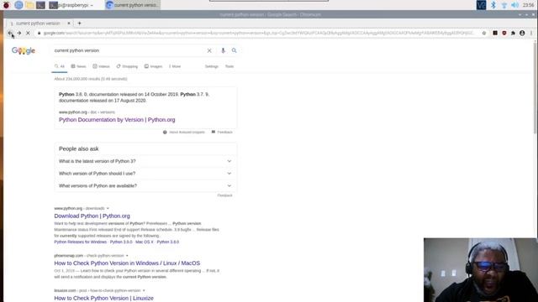This screenshot has width=538, height=302.
Task: Open the phoenixnap.com result dropdown arrow
Action: pyautogui.click(x=127, y=256)
